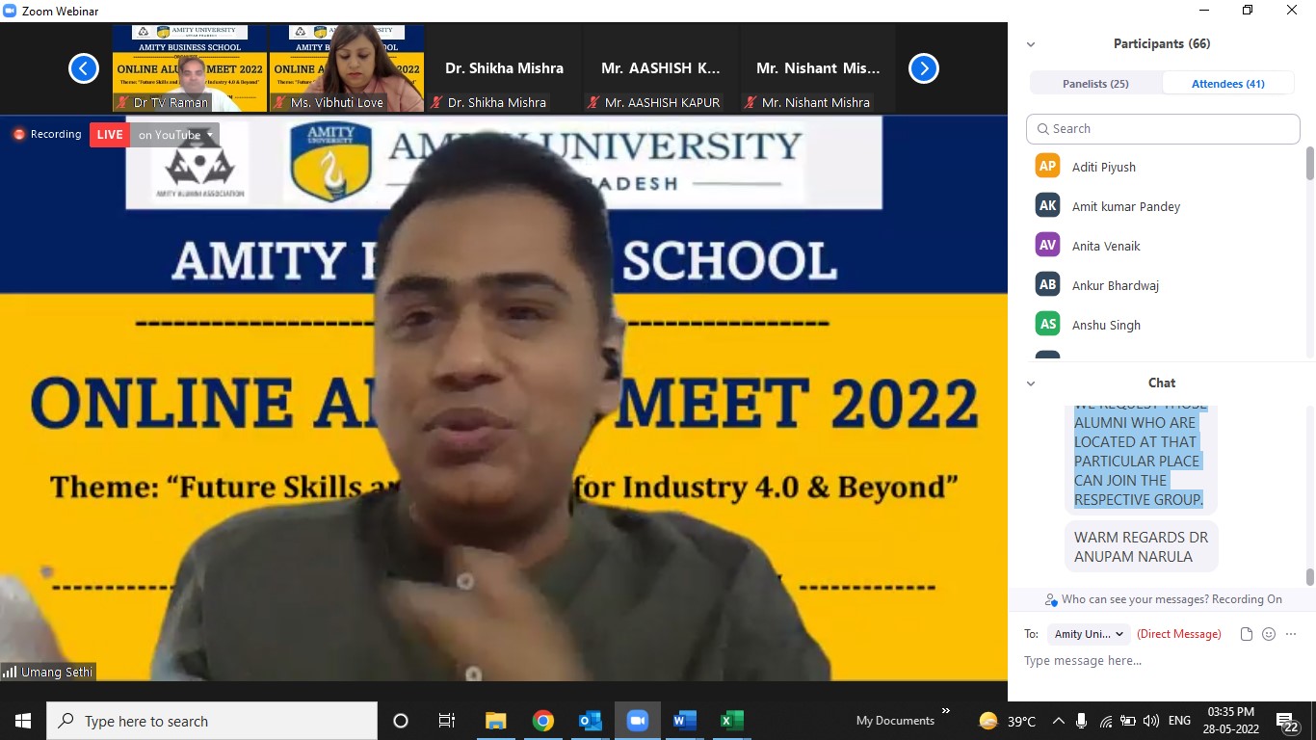Click Recording indicator
This screenshot has height=740, width=1316.
(x=47, y=135)
